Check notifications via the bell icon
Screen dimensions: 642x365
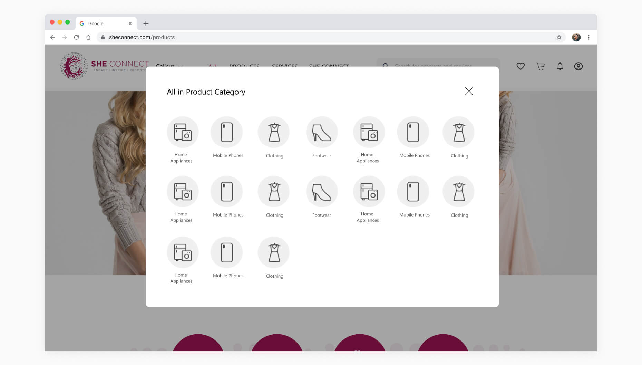[560, 66]
